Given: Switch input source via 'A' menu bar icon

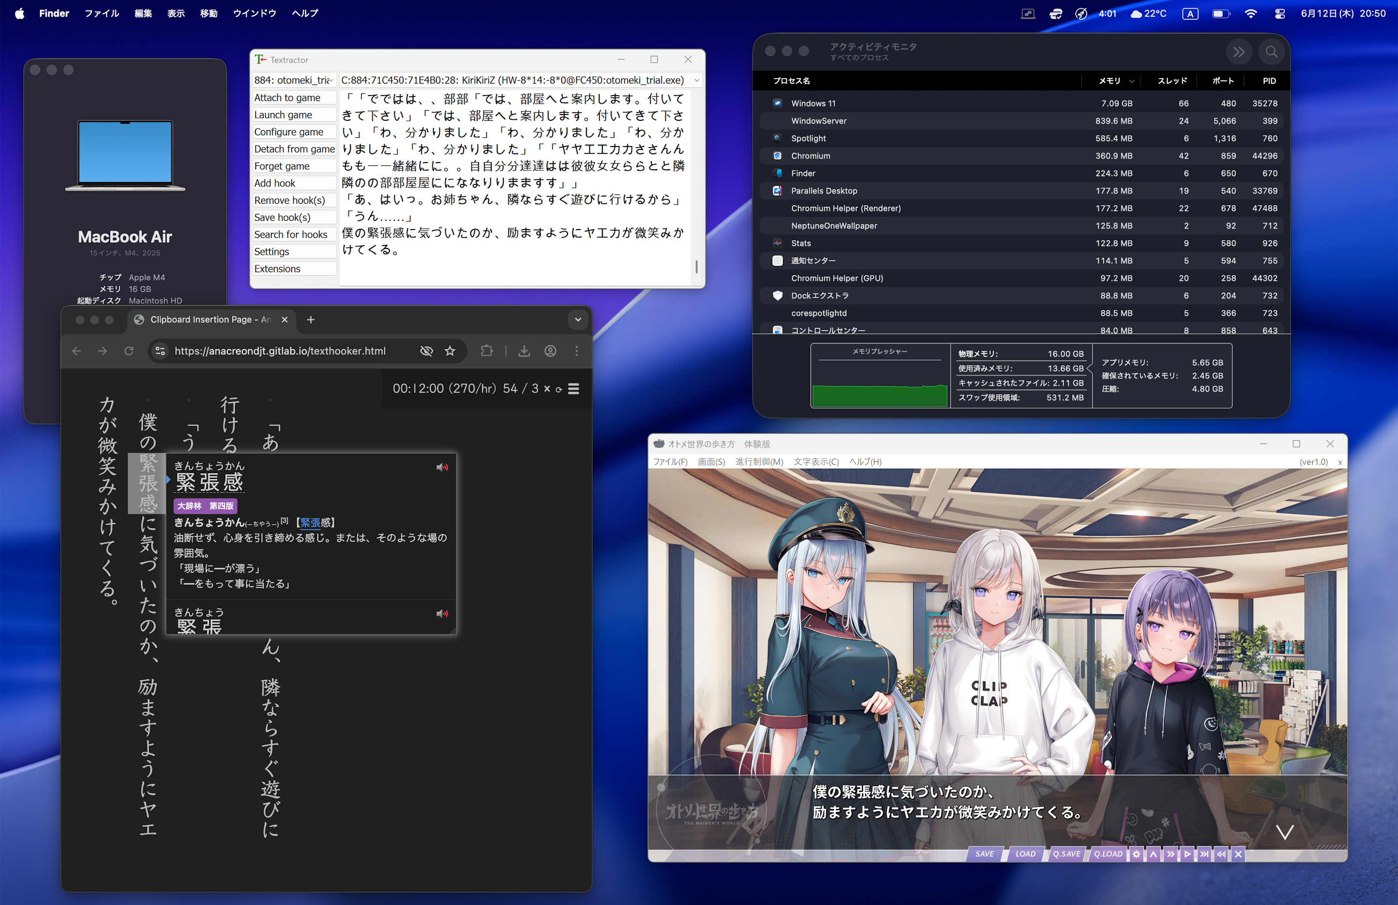Looking at the screenshot, I should 1190,14.
